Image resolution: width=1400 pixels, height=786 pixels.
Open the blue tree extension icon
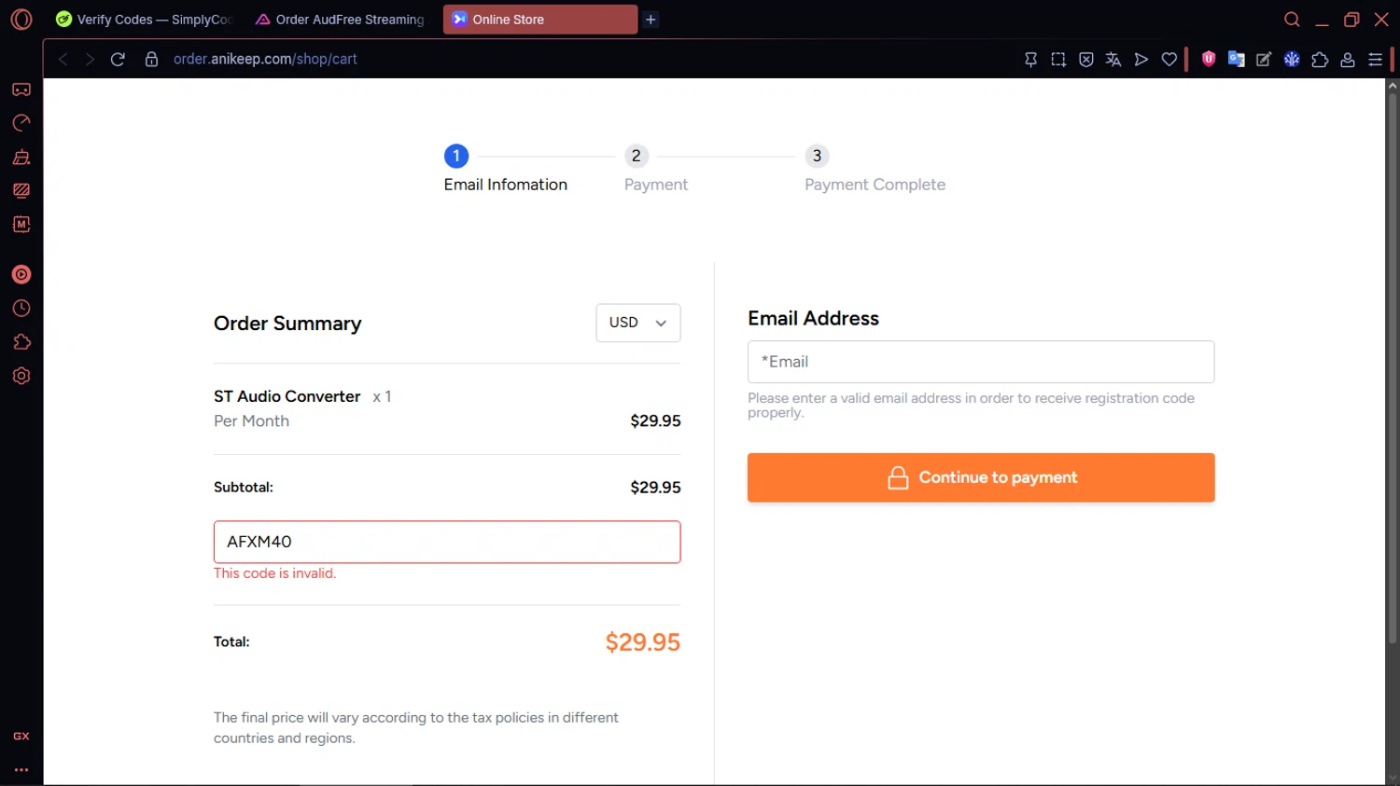pos(1292,59)
